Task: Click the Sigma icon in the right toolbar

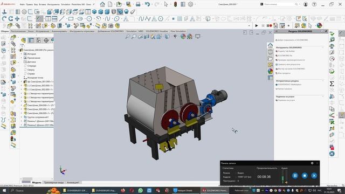Action: 332,84
